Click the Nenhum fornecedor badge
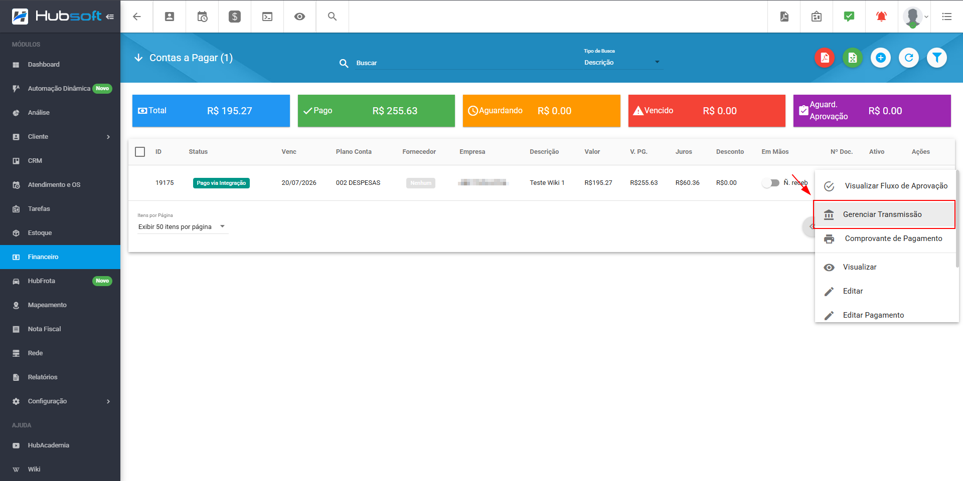Viewport: 963px width, 481px height. click(x=421, y=183)
